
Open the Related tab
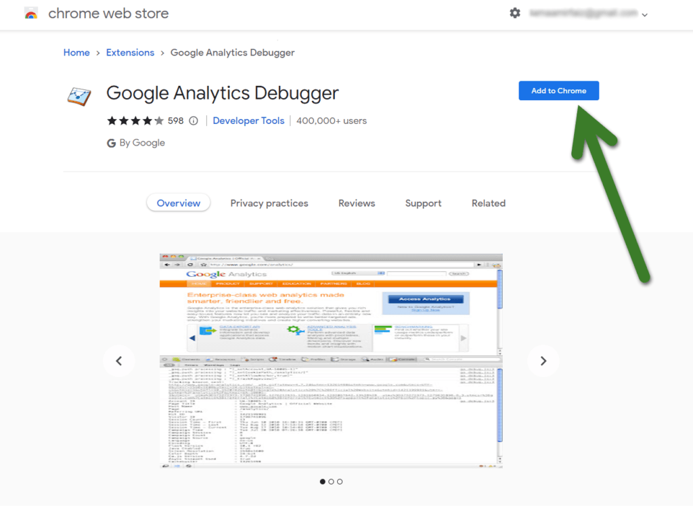point(489,203)
